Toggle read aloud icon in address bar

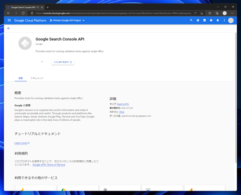point(195,13)
